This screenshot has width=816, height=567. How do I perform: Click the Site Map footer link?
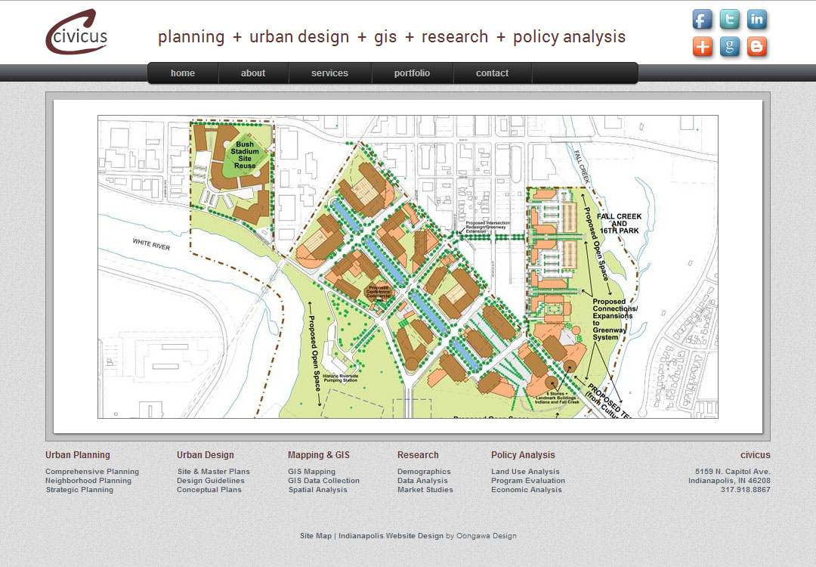point(316,536)
